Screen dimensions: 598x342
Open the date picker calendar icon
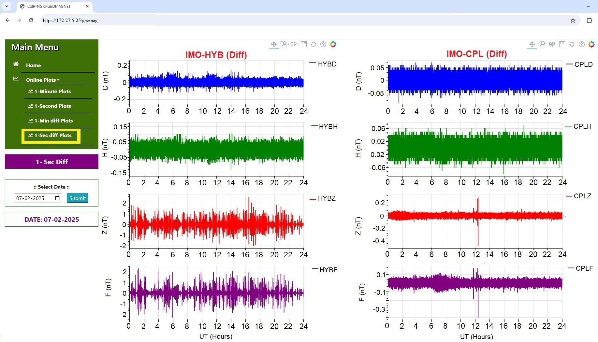pyautogui.click(x=57, y=198)
